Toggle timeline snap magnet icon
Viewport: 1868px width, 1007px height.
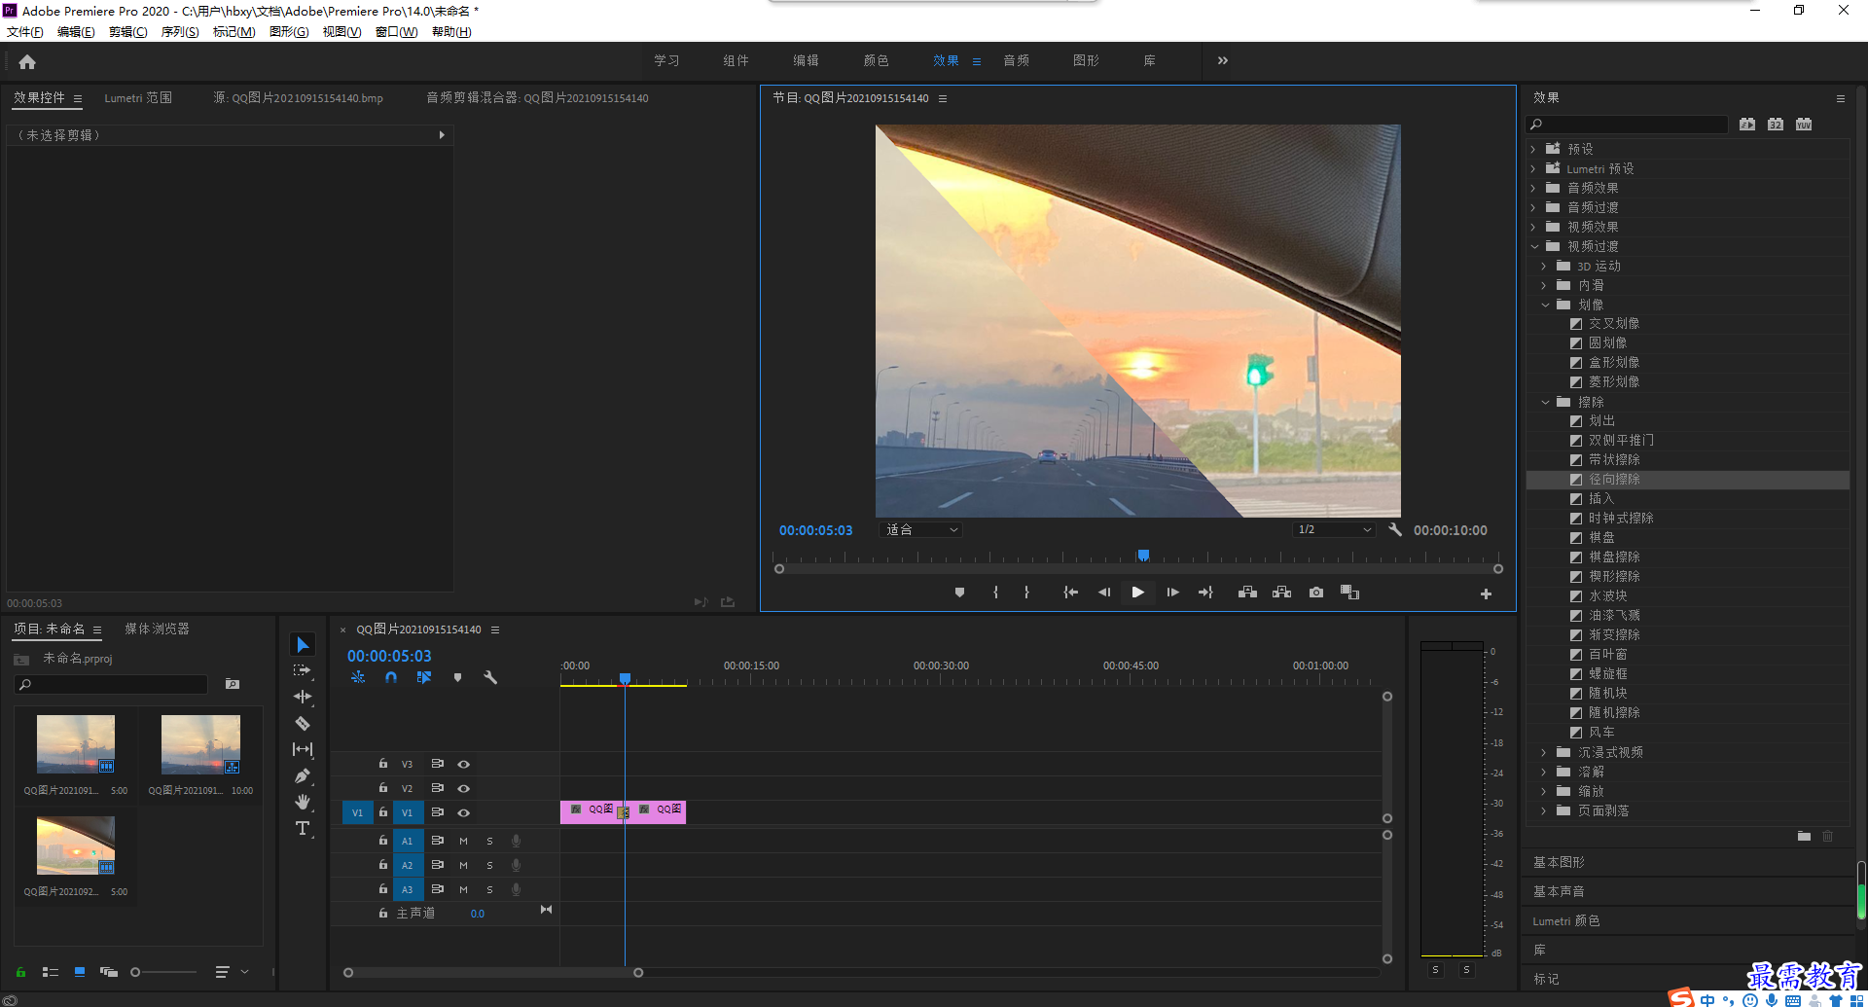[391, 677]
